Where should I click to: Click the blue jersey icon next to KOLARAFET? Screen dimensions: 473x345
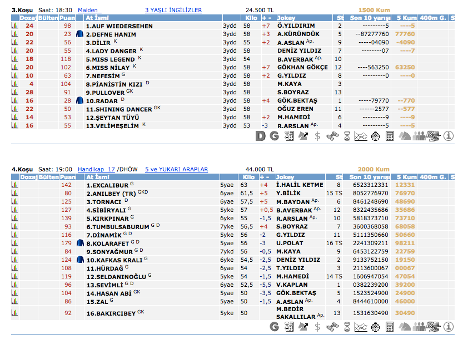point(79,243)
